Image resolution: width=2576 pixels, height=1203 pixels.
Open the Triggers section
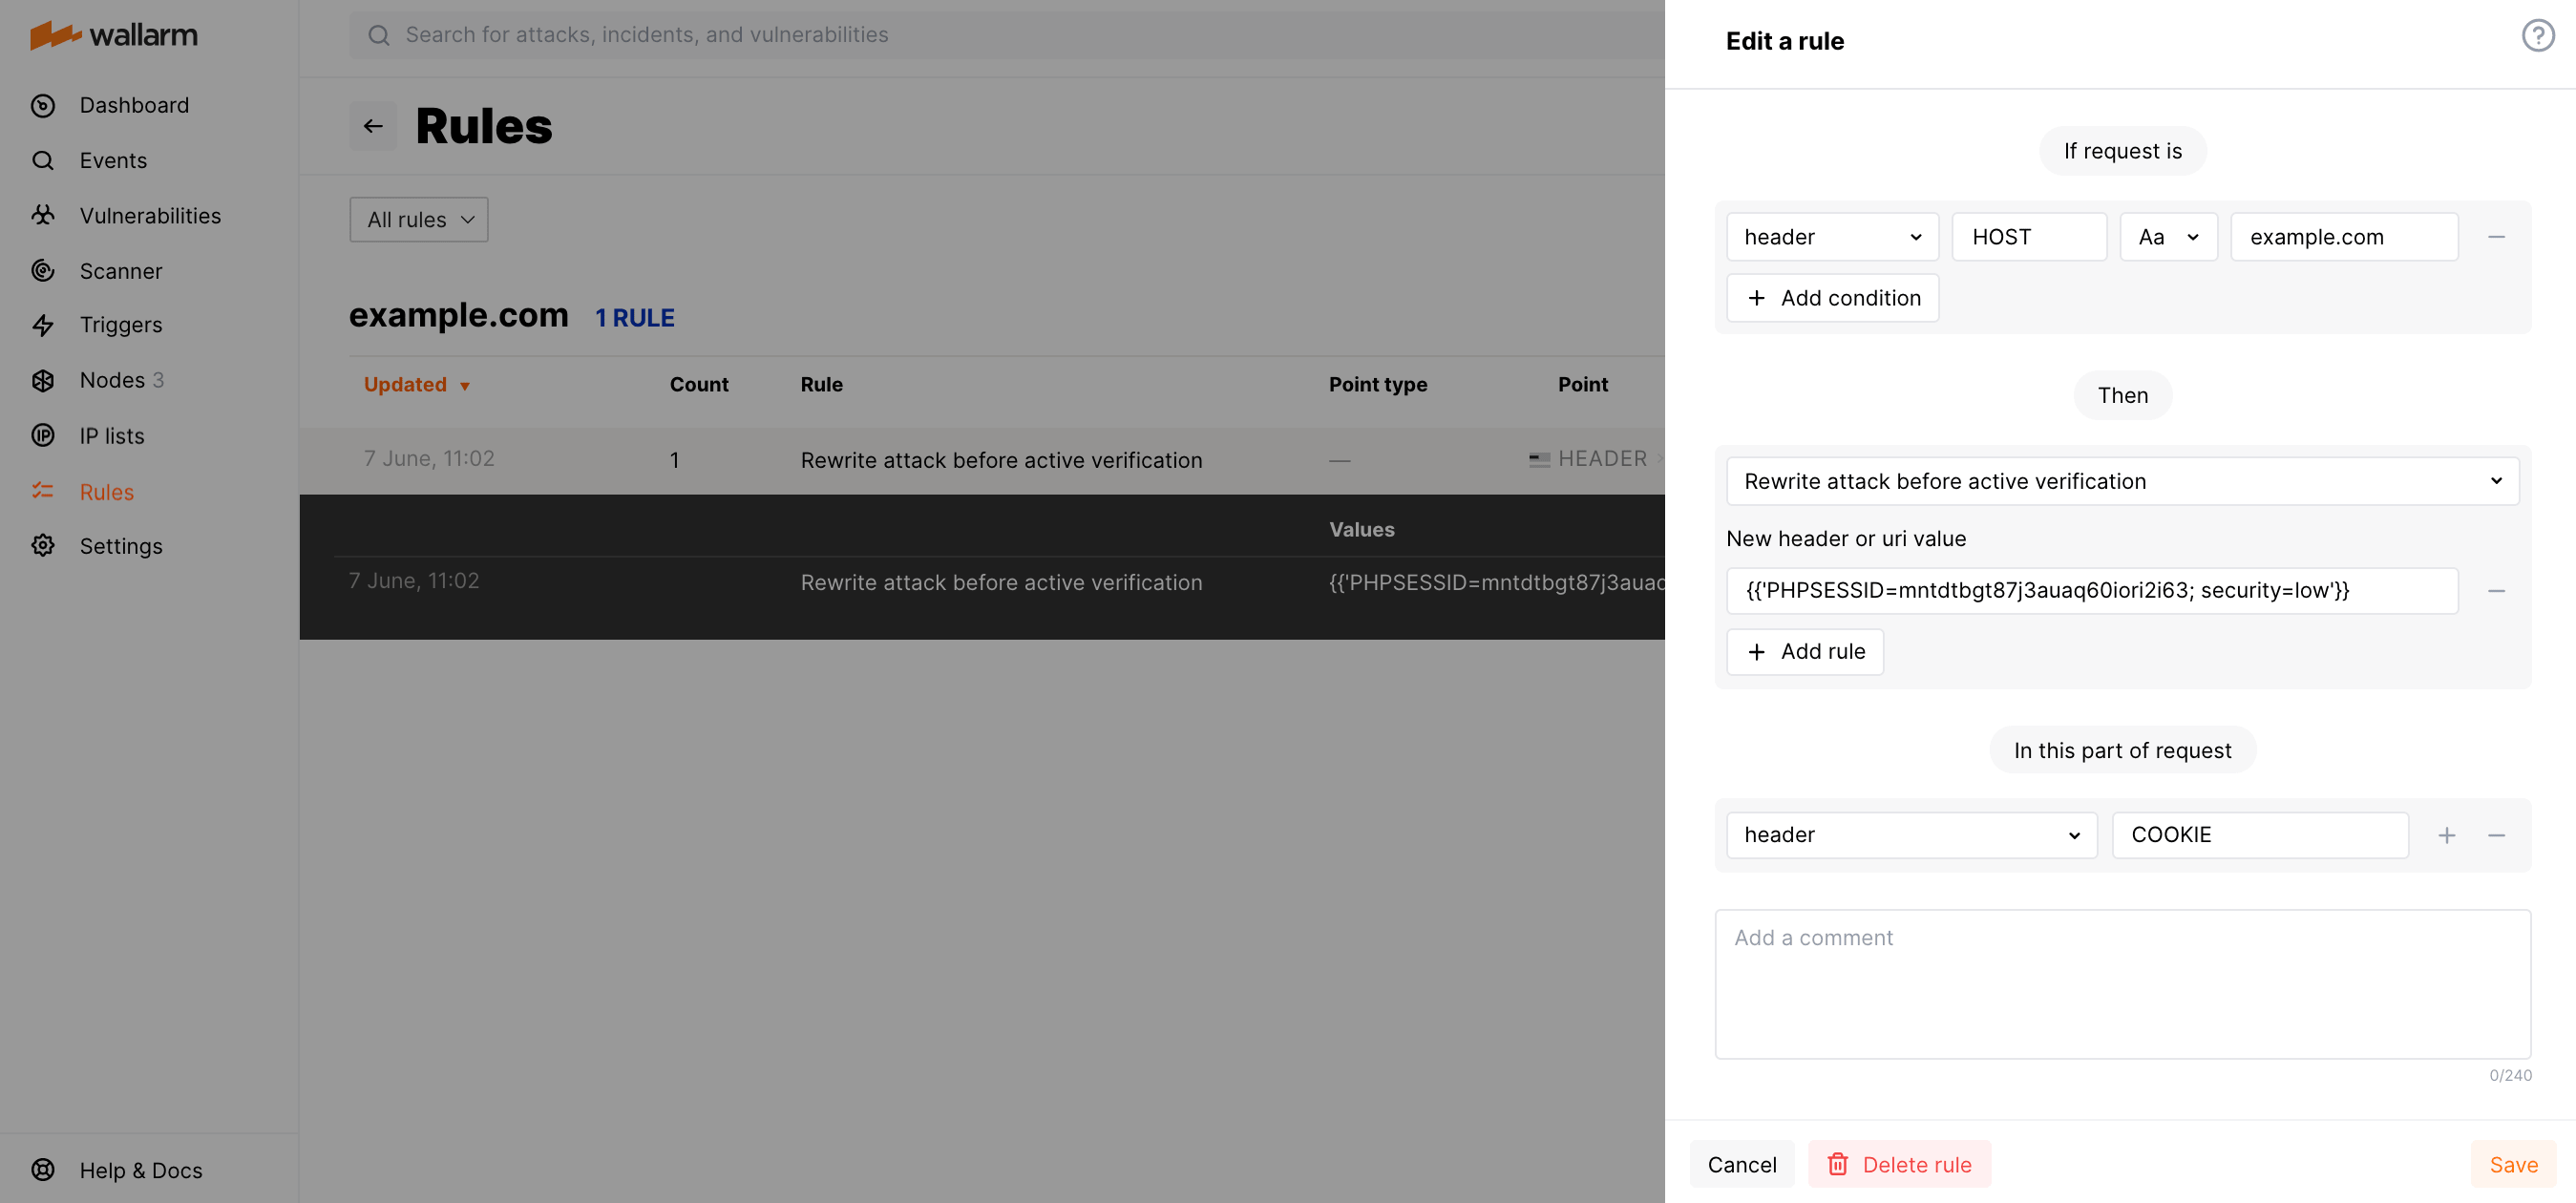120,325
